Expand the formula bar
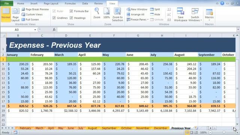 point(238,30)
